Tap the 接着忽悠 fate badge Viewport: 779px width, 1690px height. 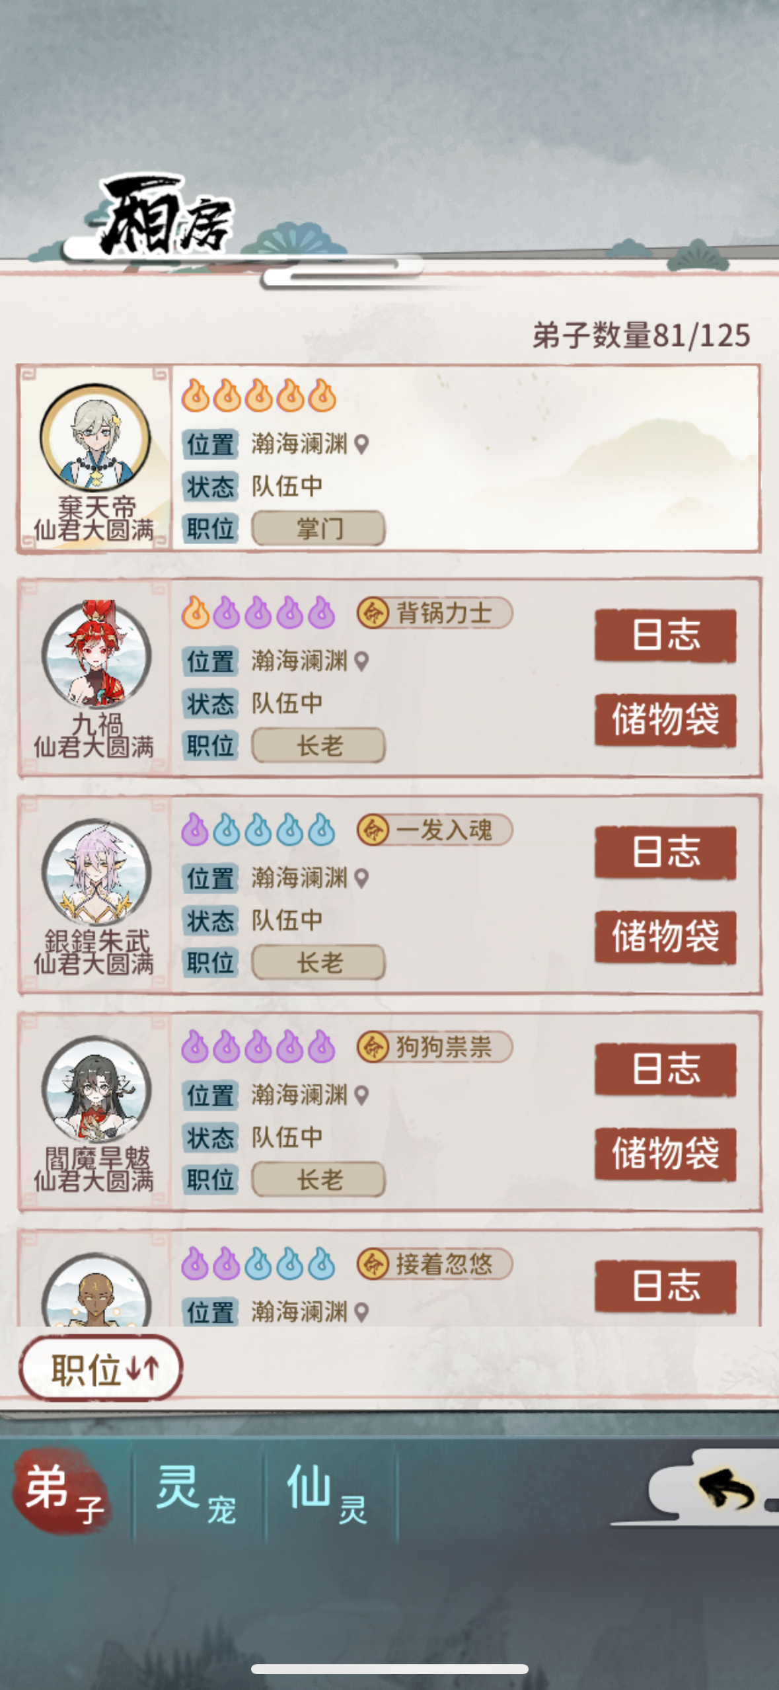click(x=434, y=1264)
